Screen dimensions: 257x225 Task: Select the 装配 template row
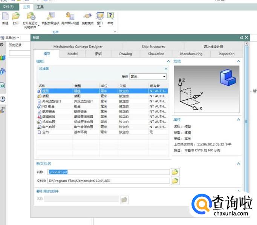(102, 96)
